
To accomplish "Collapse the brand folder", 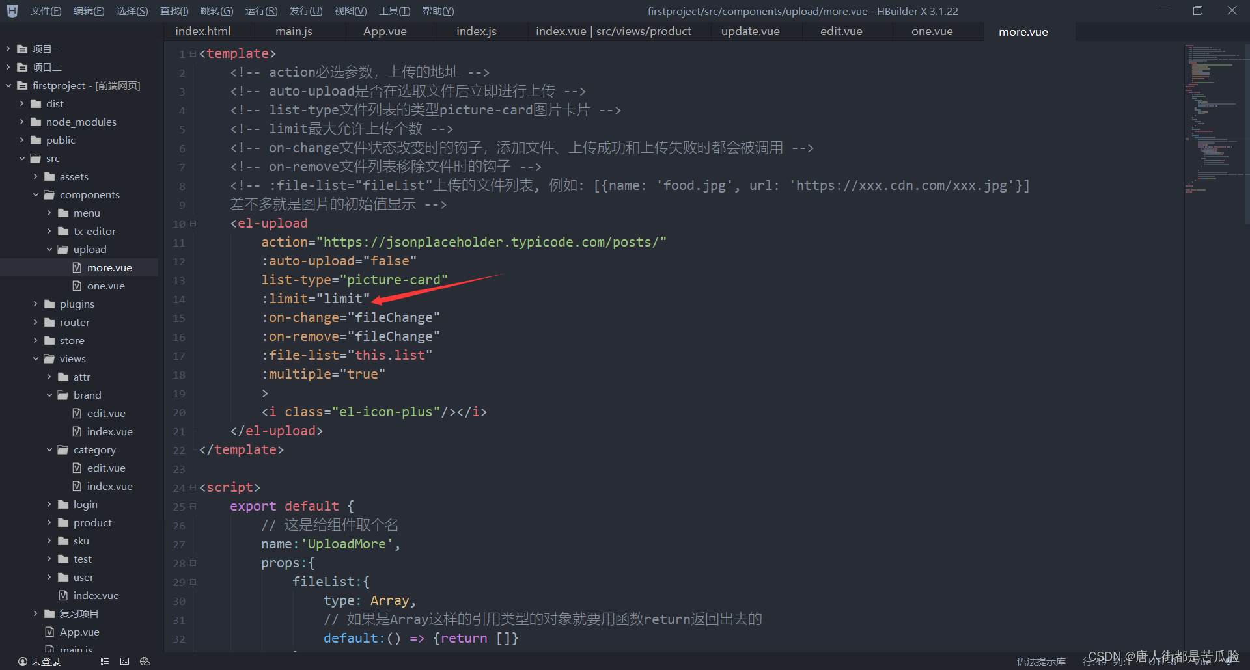I will click(49, 395).
